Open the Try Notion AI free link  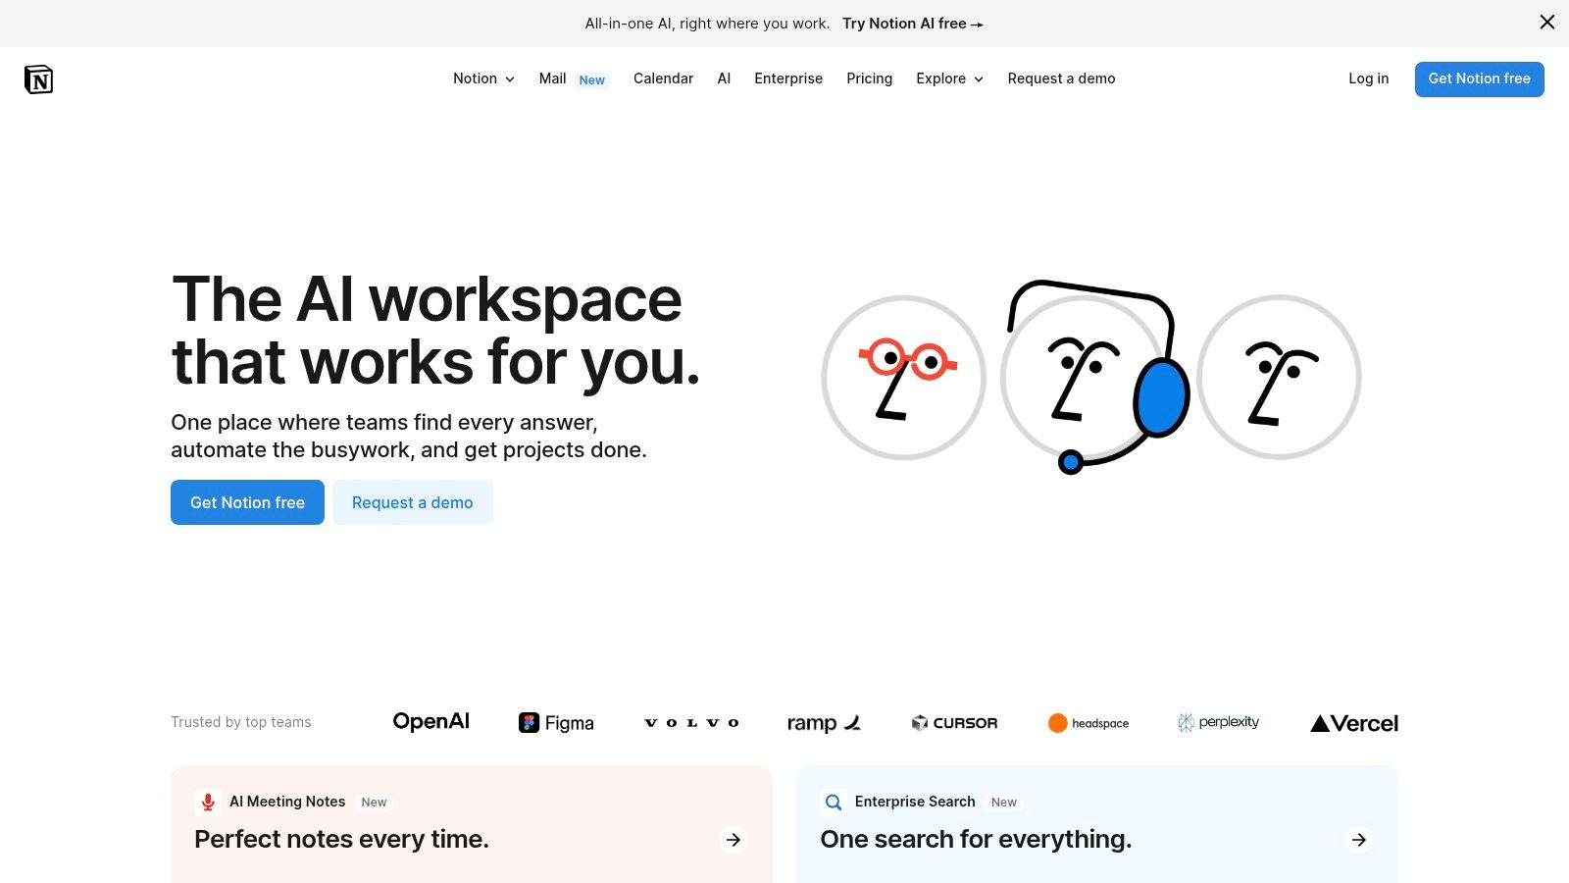912,24
